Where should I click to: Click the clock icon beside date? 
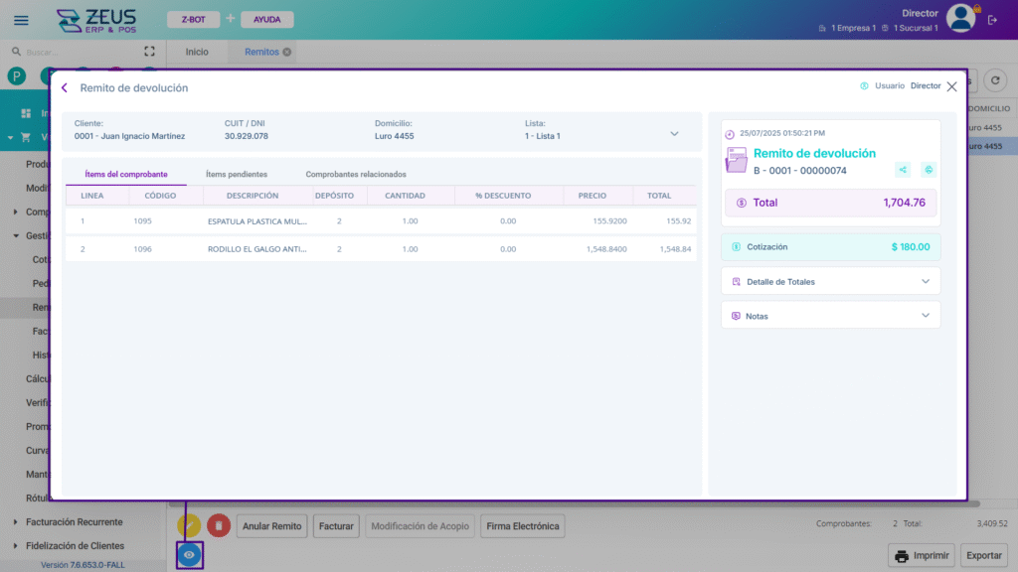pos(730,134)
